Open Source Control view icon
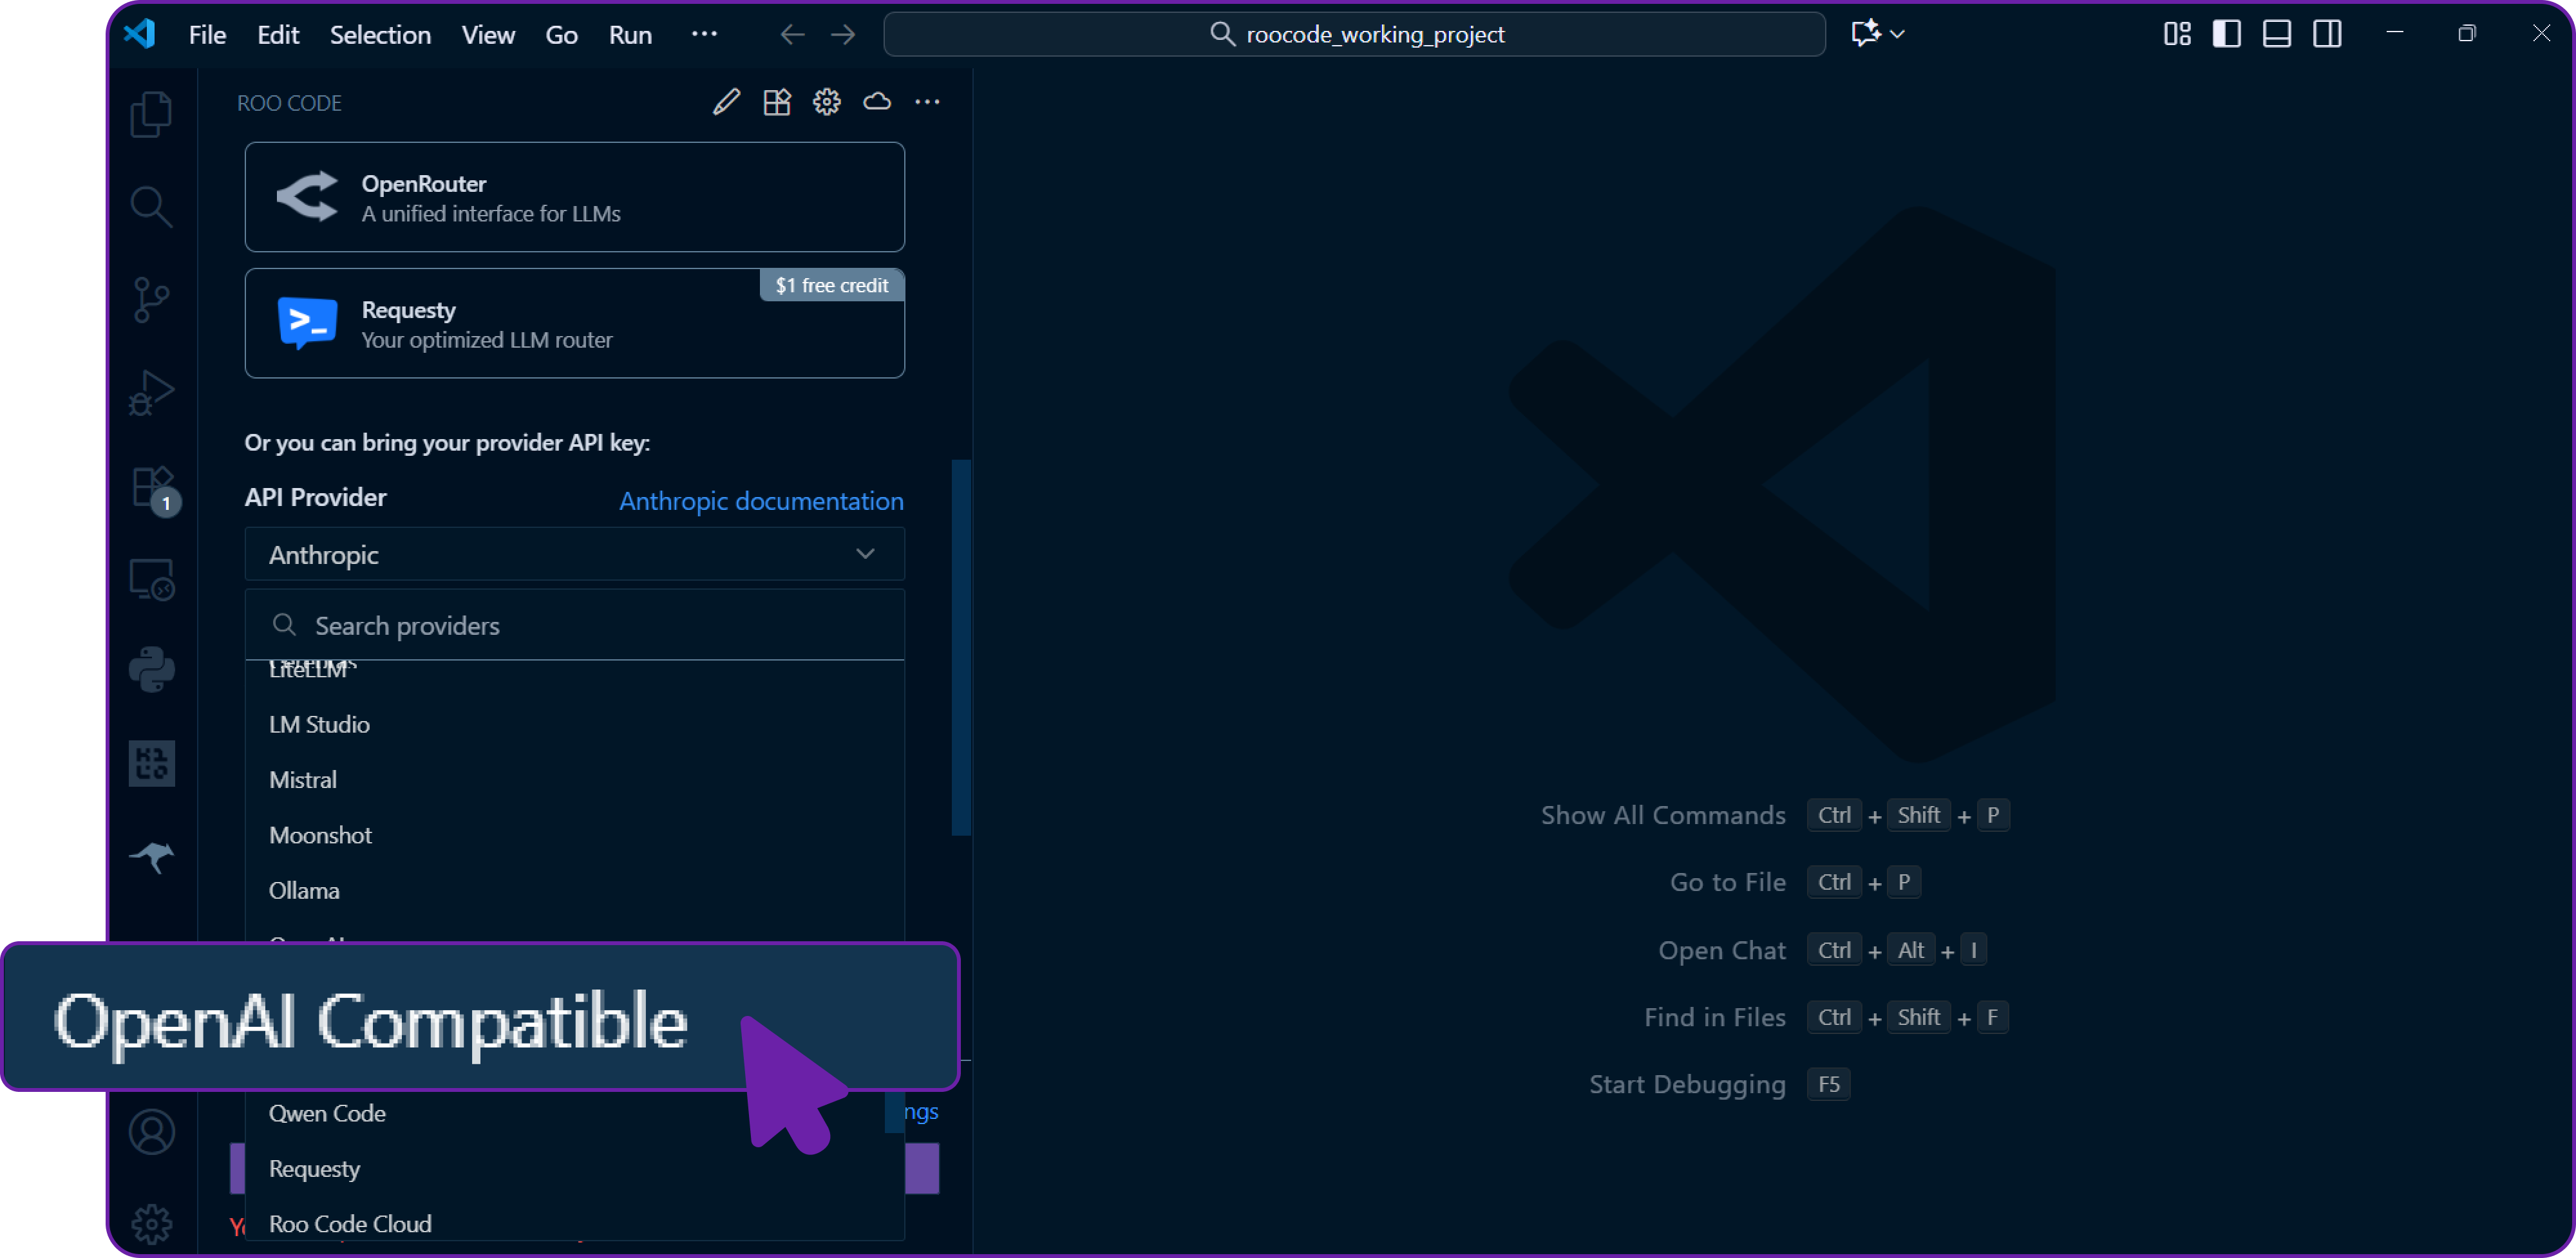The width and height of the screenshot is (2576, 1258). [x=151, y=299]
